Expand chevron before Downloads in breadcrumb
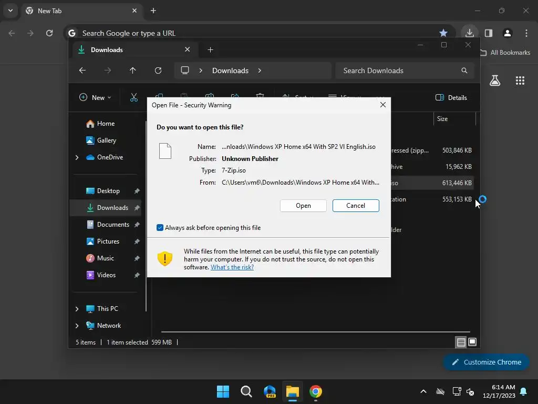Screen dimensions: 538x404 point(201,70)
